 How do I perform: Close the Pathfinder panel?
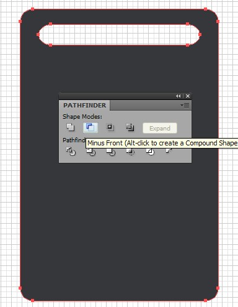click(x=188, y=96)
